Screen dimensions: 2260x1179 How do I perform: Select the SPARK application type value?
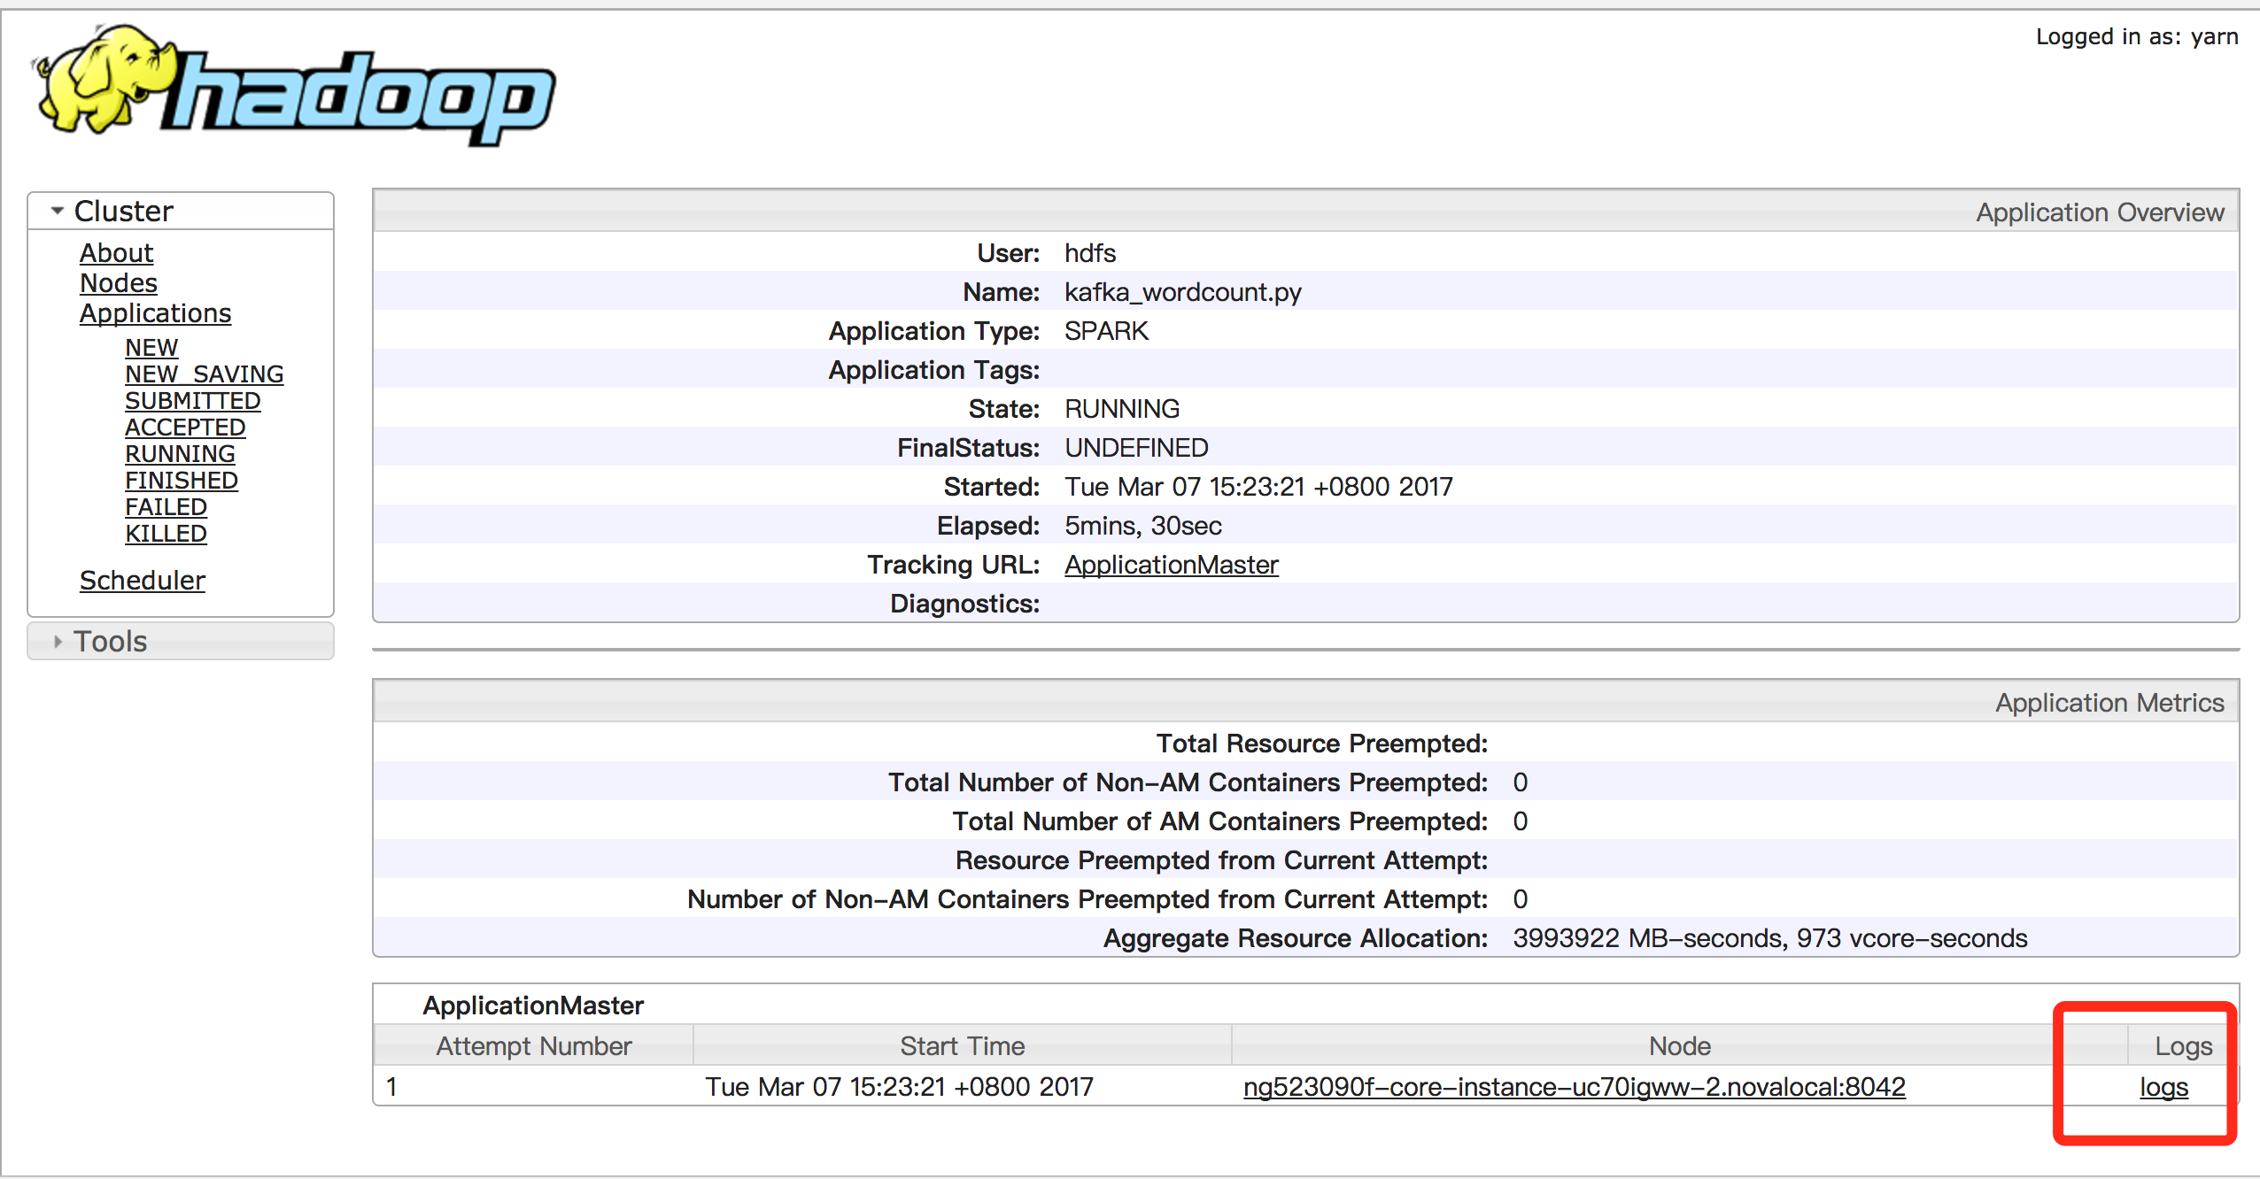point(1106,331)
